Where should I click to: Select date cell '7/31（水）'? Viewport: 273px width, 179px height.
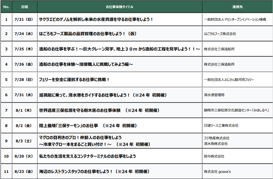(x=24, y=95)
